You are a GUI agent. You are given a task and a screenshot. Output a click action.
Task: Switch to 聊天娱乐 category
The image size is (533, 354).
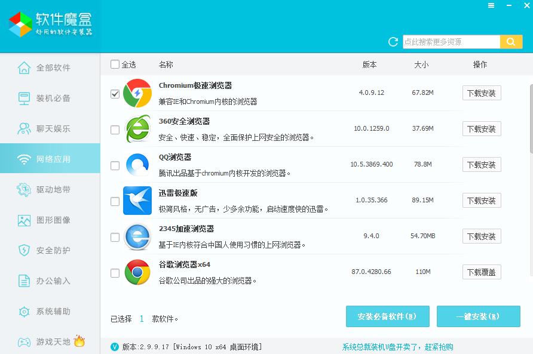tap(50, 128)
